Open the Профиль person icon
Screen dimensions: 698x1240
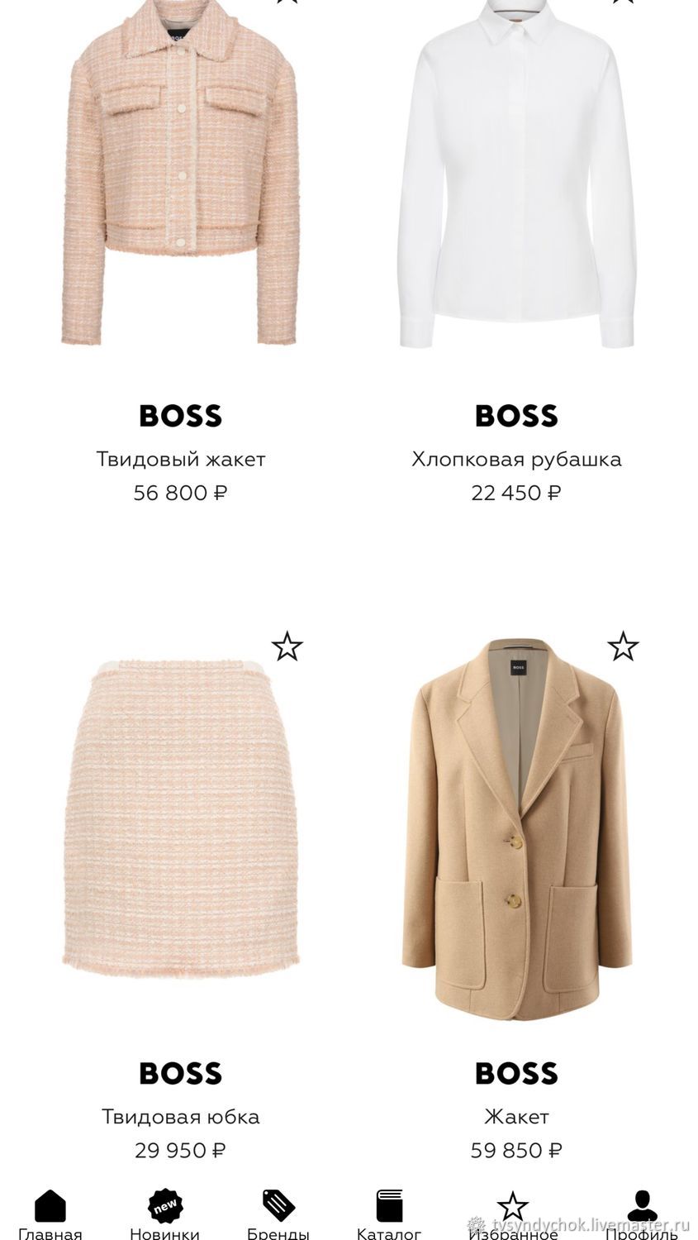coord(642,1205)
